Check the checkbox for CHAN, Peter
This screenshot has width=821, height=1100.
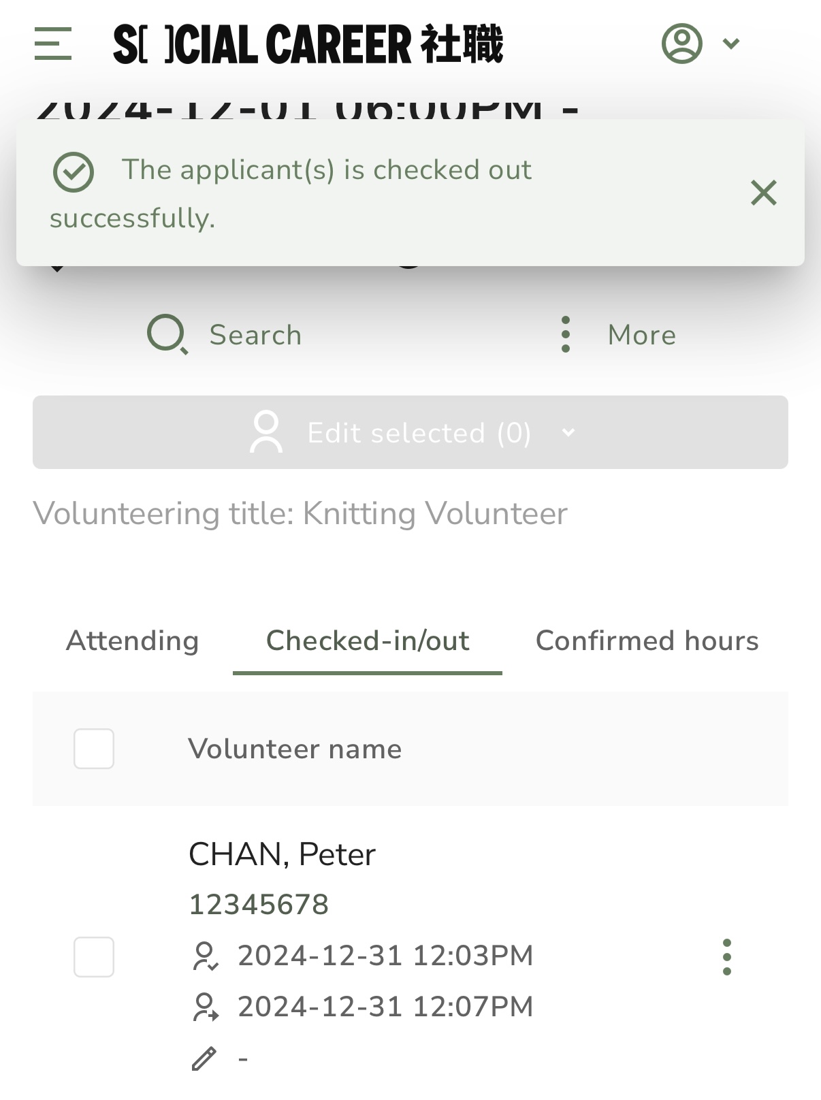94,957
